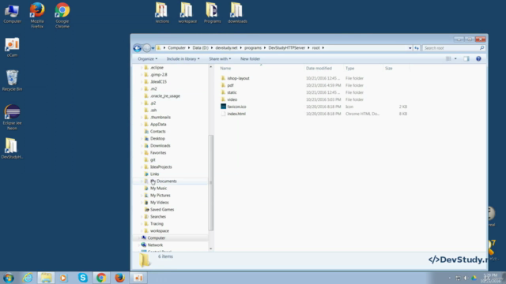The height and width of the screenshot is (284, 506).
Task: Open the recent pages dropdown arrow
Action: (153, 48)
